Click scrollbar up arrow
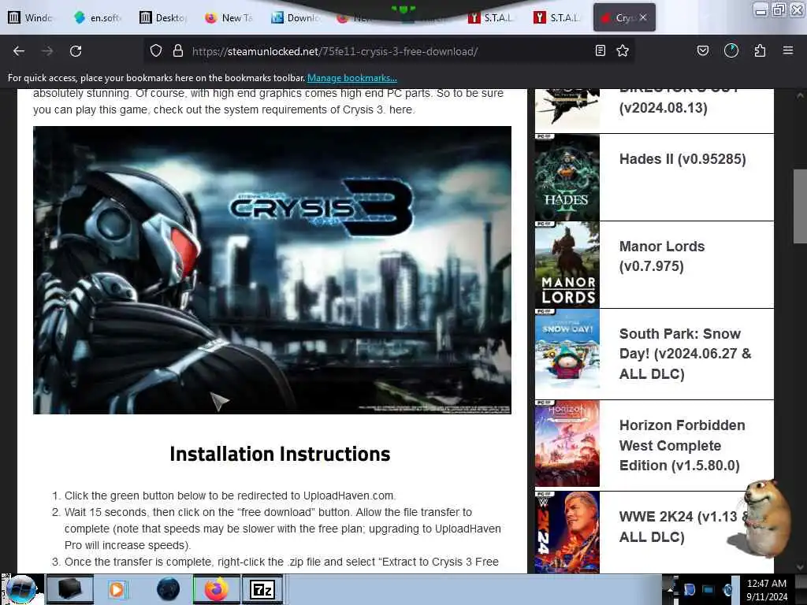The image size is (807, 605). tap(800, 95)
